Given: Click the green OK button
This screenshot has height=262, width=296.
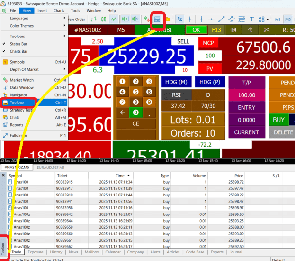Looking at the screenshot, I should click(196, 30).
